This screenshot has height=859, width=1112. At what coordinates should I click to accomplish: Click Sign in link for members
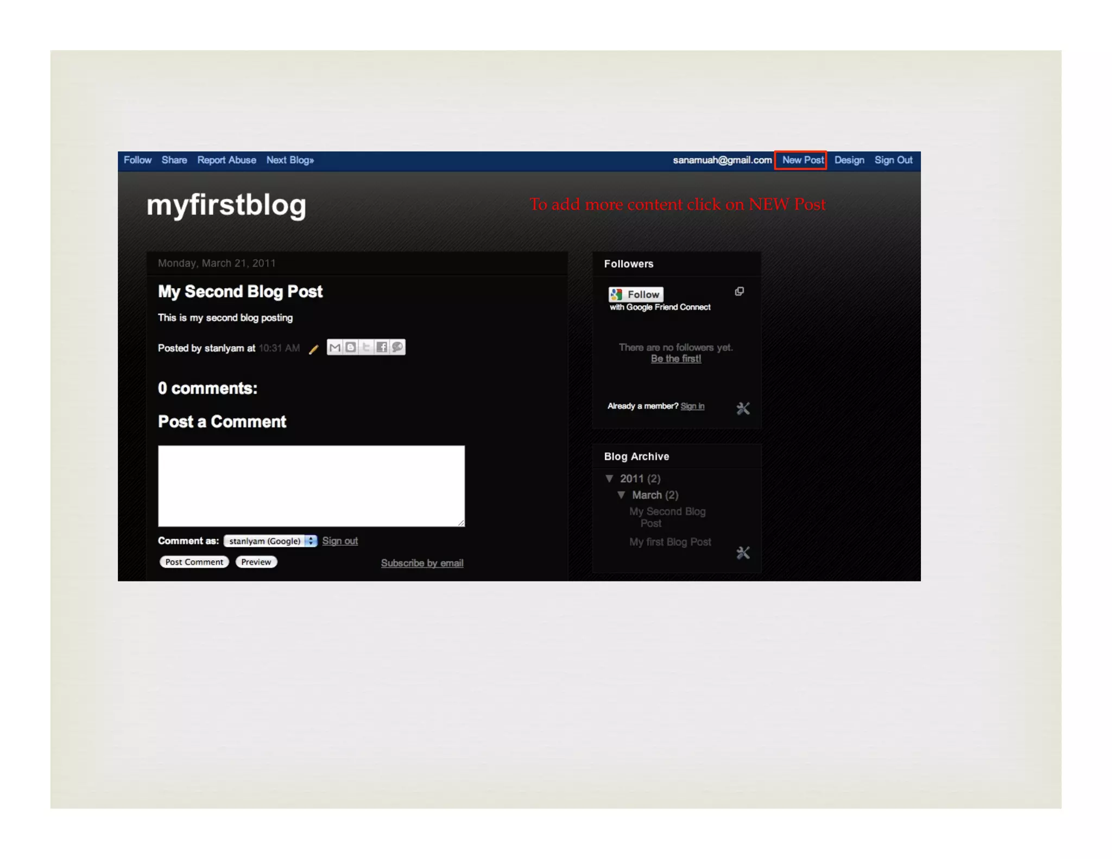tap(692, 406)
